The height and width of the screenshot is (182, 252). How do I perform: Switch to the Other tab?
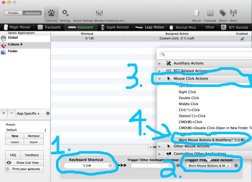pyautogui.click(x=210, y=27)
